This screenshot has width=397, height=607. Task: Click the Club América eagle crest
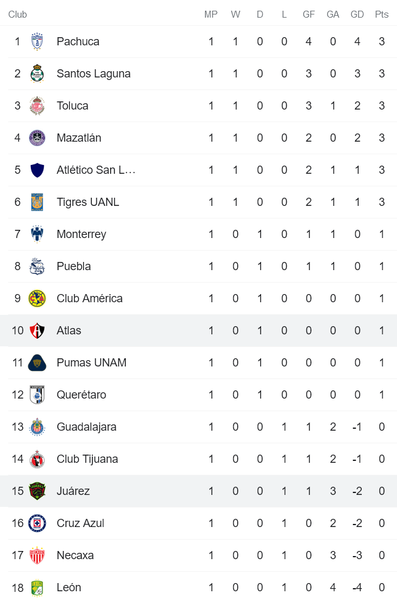pyautogui.click(x=38, y=298)
